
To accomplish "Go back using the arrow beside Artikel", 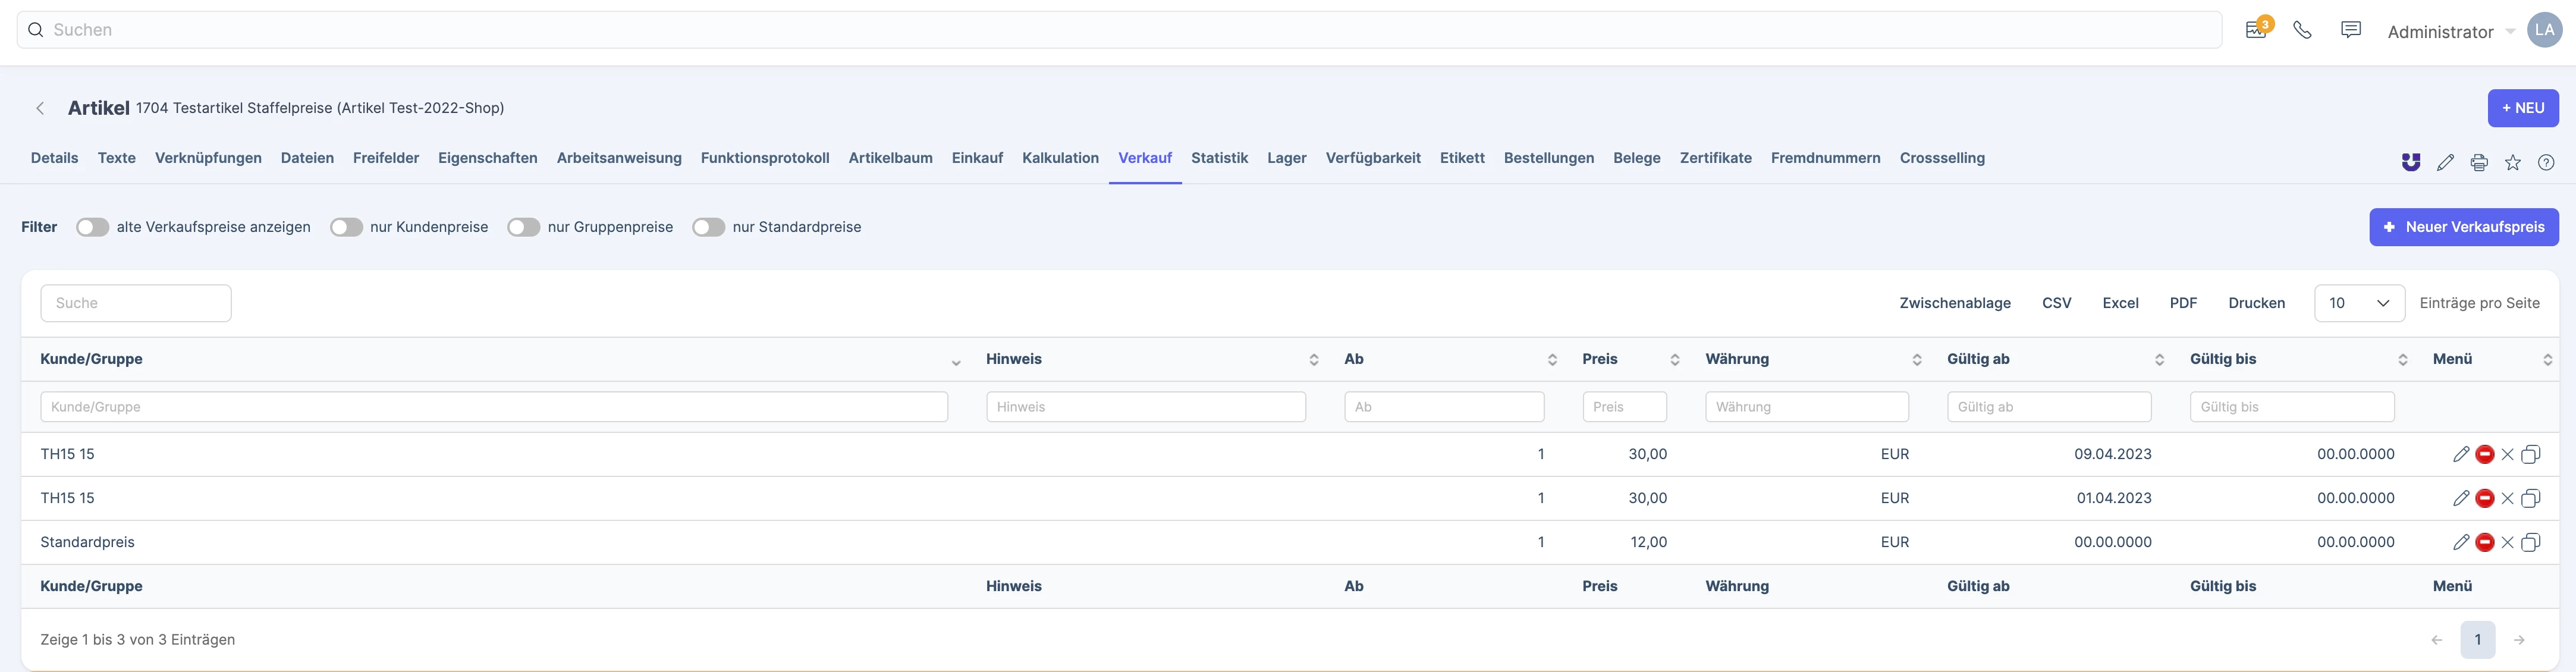I will tap(40, 108).
